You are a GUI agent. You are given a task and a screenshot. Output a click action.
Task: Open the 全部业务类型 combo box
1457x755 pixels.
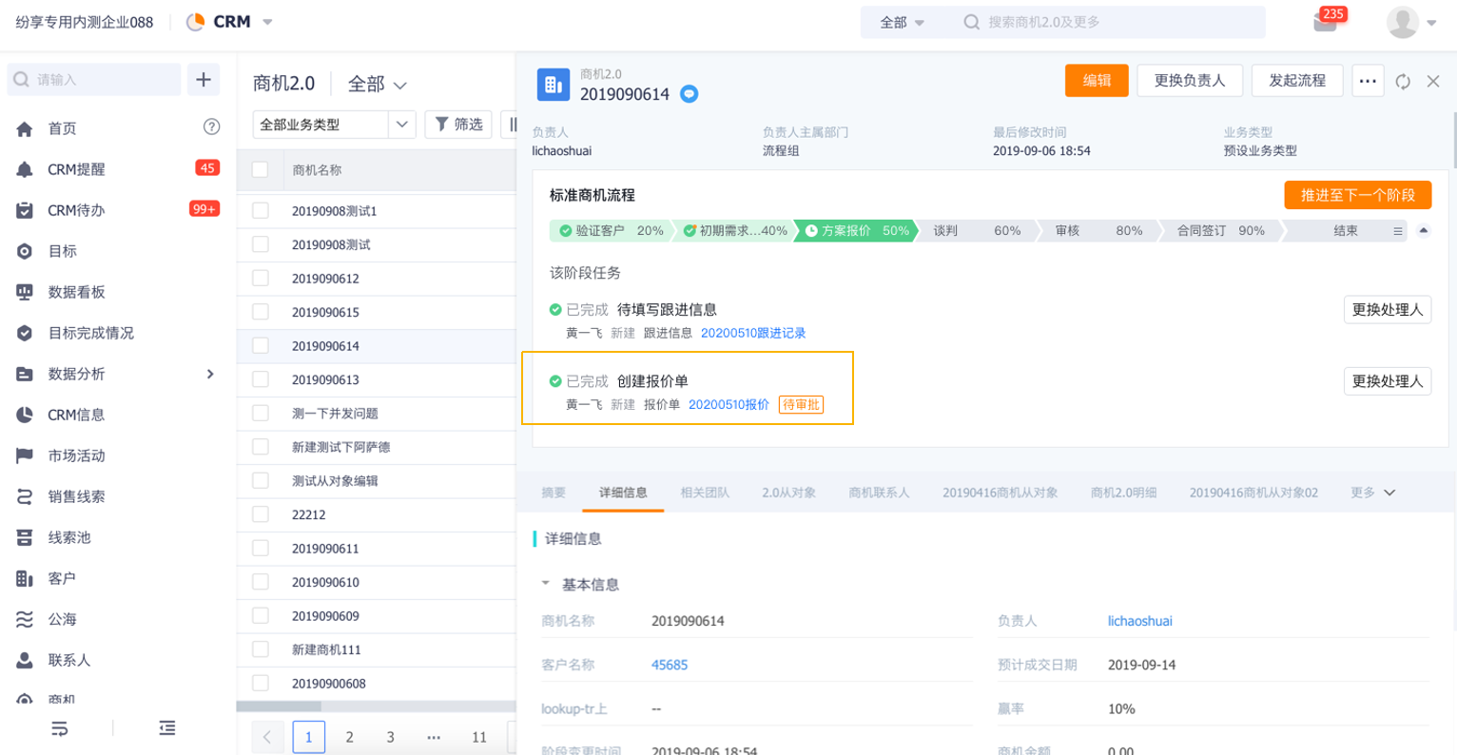334,125
